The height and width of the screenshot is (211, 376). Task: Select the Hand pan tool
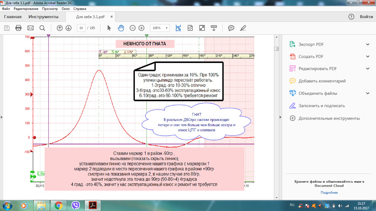tap(121, 28)
